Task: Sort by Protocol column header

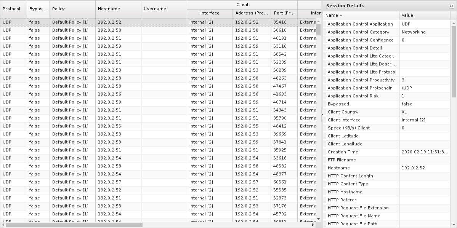Action: point(13,9)
